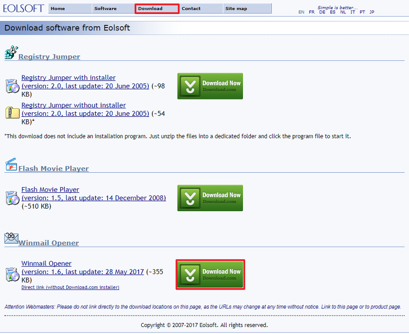Click the 'Attention Webmasters' notice text

(x=203, y=307)
